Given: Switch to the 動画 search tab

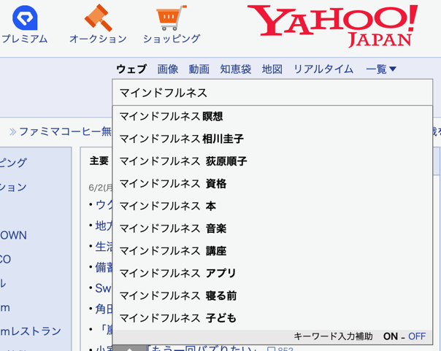Looking at the screenshot, I should 199,69.
